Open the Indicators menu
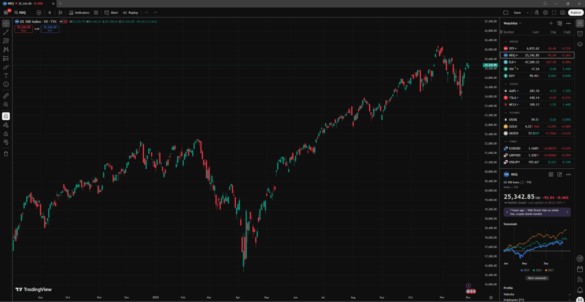585x302 pixels. click(x=79, y=13)
